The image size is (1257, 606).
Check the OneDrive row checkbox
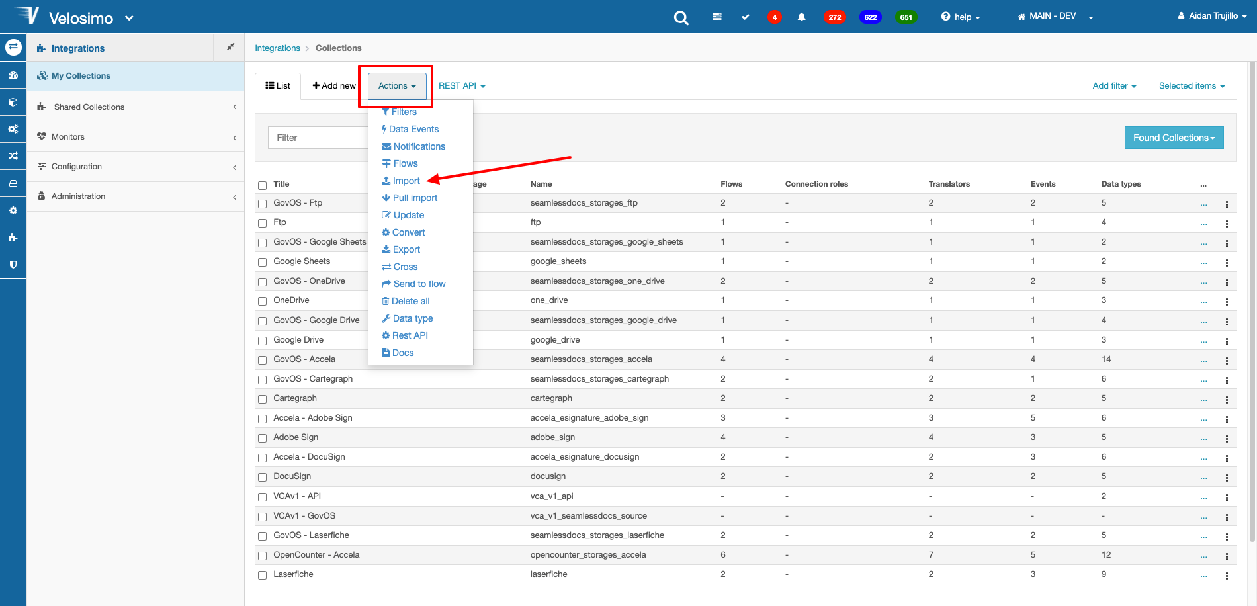[x=262, y=302]
